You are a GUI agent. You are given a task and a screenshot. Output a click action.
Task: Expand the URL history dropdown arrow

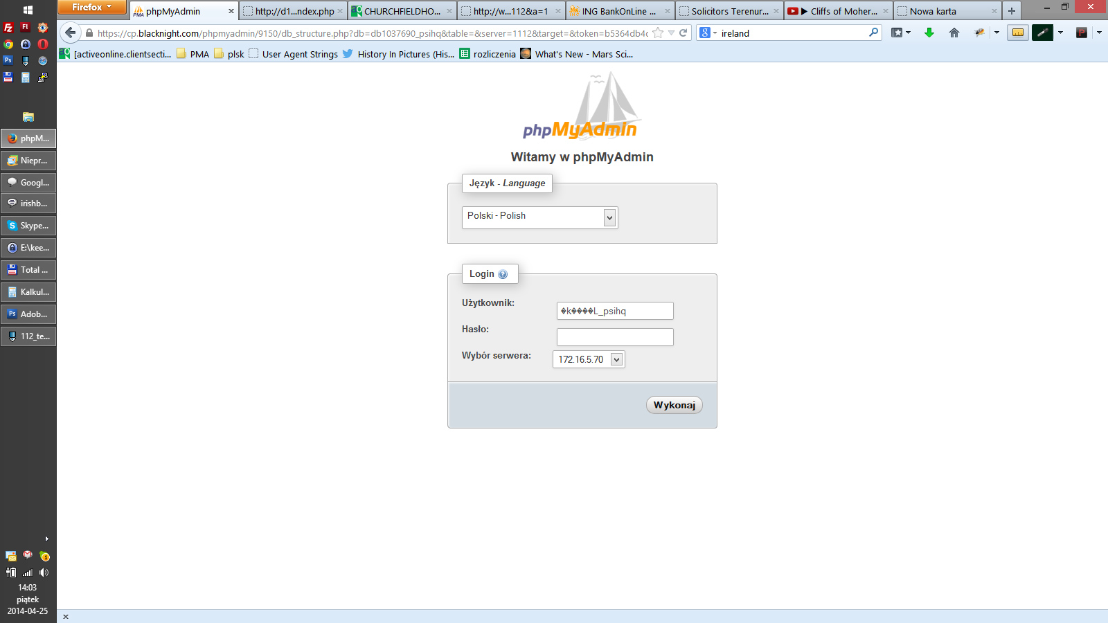(671, 33)
